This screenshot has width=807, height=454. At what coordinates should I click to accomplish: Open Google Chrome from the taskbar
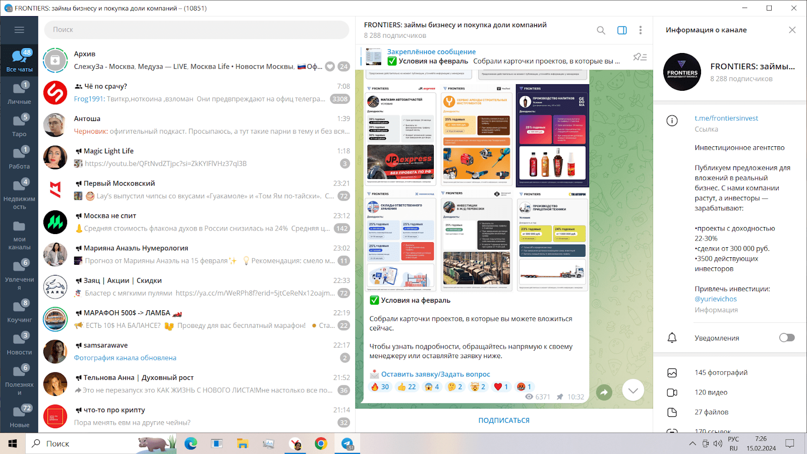click(x=321, y=444)
